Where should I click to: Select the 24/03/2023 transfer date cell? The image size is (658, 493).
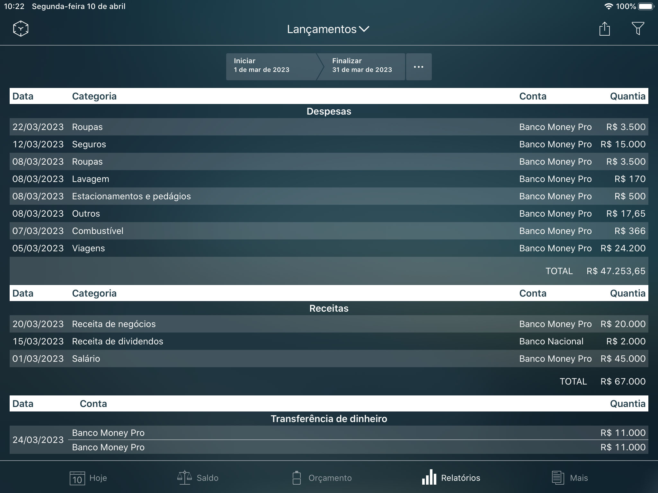[x=38, y=440]
